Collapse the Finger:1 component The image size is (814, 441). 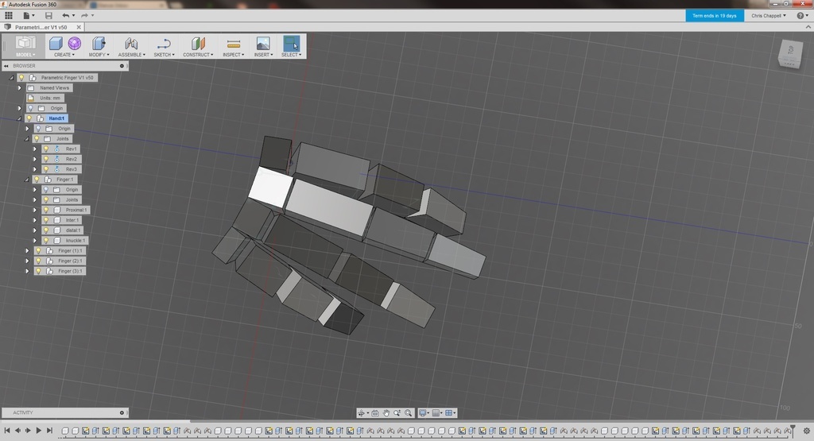point(27,180)
